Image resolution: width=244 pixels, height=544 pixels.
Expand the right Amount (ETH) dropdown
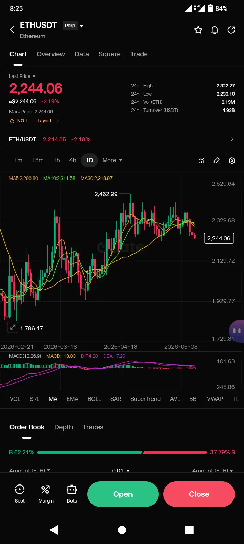(x=213, y=471)
